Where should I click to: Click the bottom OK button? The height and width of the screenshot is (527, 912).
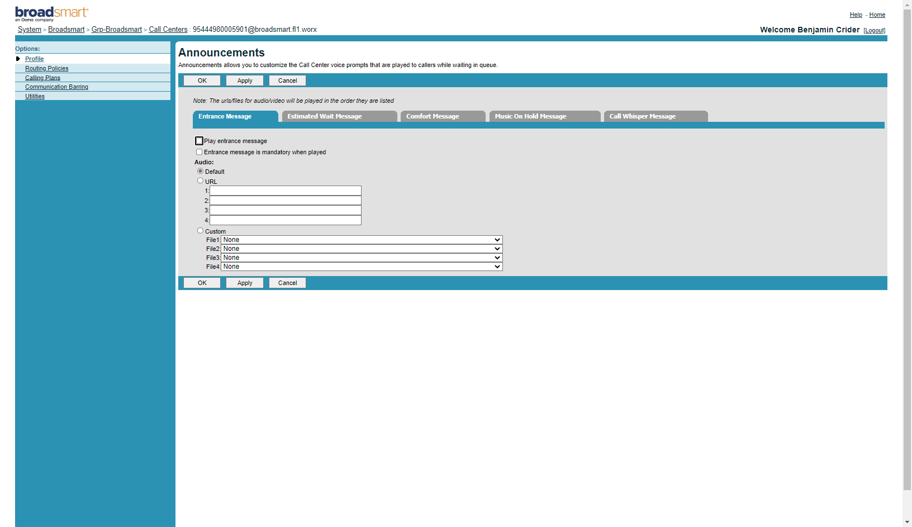[202, 283]
